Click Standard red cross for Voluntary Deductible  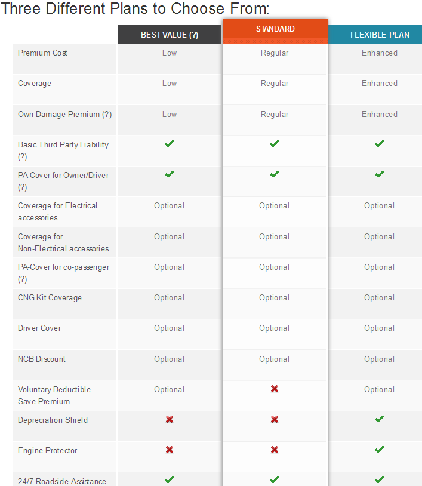[x=275, y=389]
